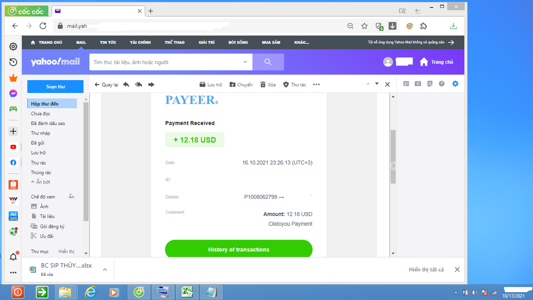This screenshot has height=300, width=533.
Task: Open downloads arrow at toolbar right
Action: click(x=453, y=26)
